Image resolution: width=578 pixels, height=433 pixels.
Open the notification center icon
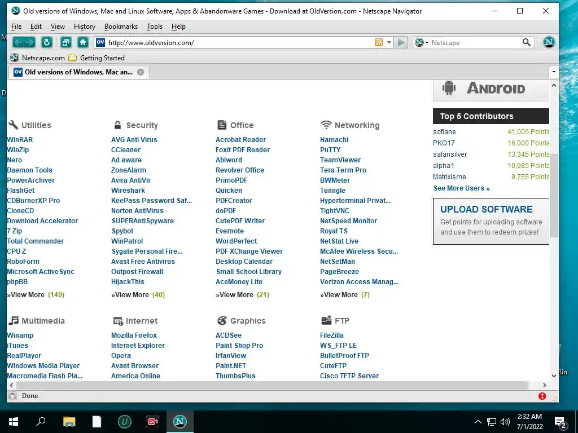pyautogui.click(x=561, y=422)
